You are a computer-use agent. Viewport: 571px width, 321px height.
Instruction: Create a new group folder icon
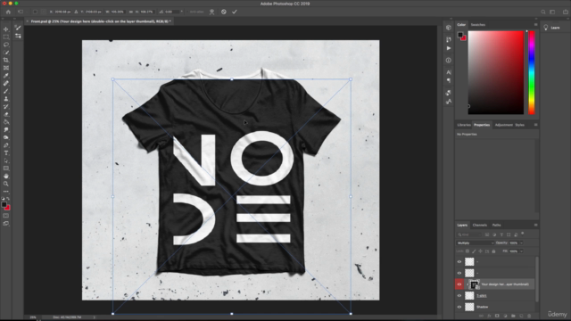pos(513,316)
